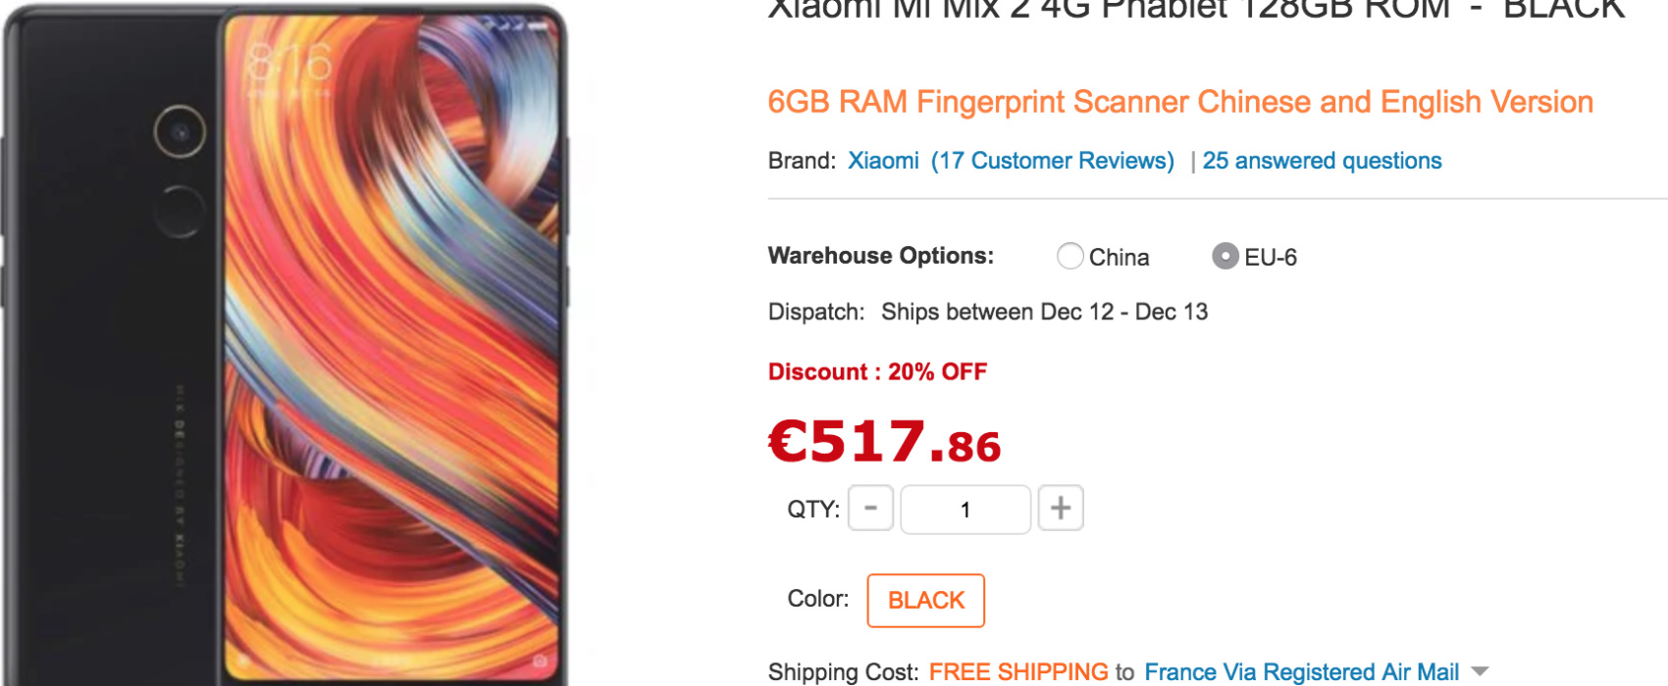Click the FREE SHIPPING text
Screen dimensions: 1668x686
pos(1018,672)
